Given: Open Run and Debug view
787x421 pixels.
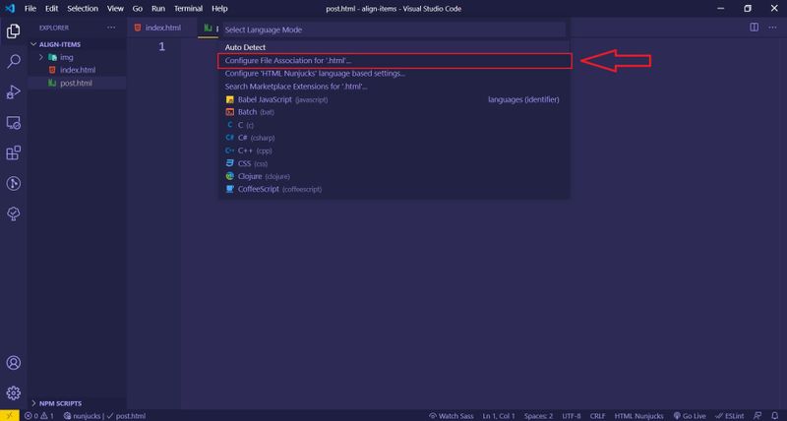Looking at the screenshot, I should click(x=14, y=91).
